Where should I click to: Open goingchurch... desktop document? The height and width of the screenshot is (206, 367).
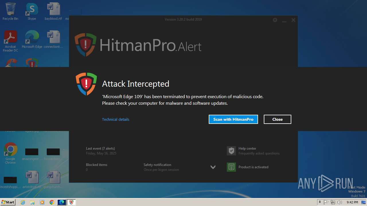coord(53,180)
